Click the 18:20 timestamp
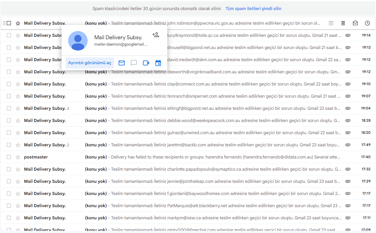The width and height of the screenshot is (376, 233). pyautogui.click(x=366, y=133)
